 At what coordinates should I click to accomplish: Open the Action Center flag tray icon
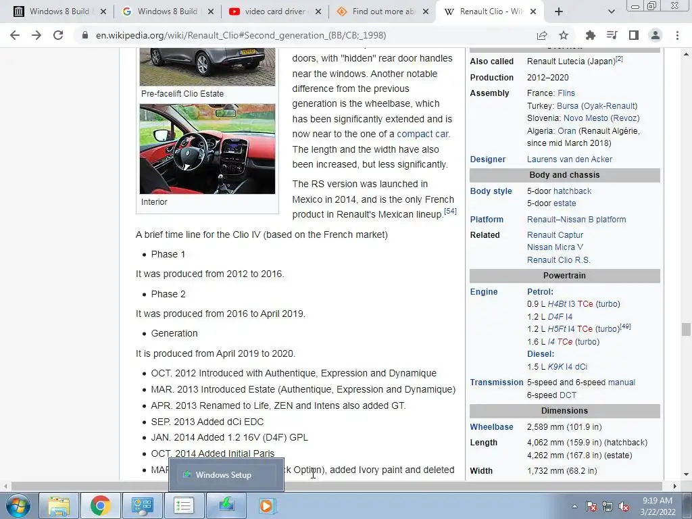point(591,506)
